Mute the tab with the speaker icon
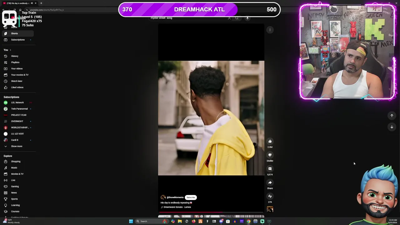400x225 pixels. click(x=32, y=3)
